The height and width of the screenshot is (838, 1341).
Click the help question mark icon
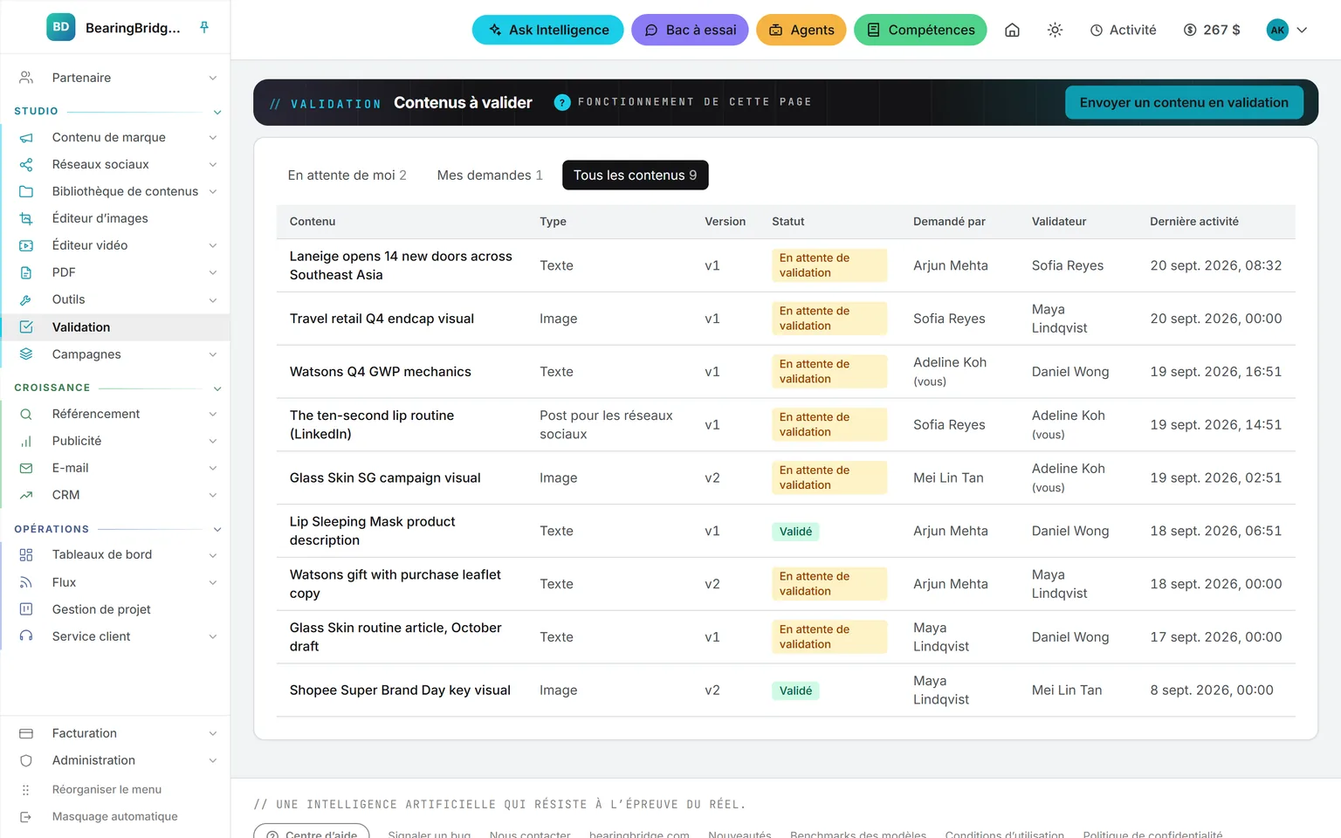[562, 102]
